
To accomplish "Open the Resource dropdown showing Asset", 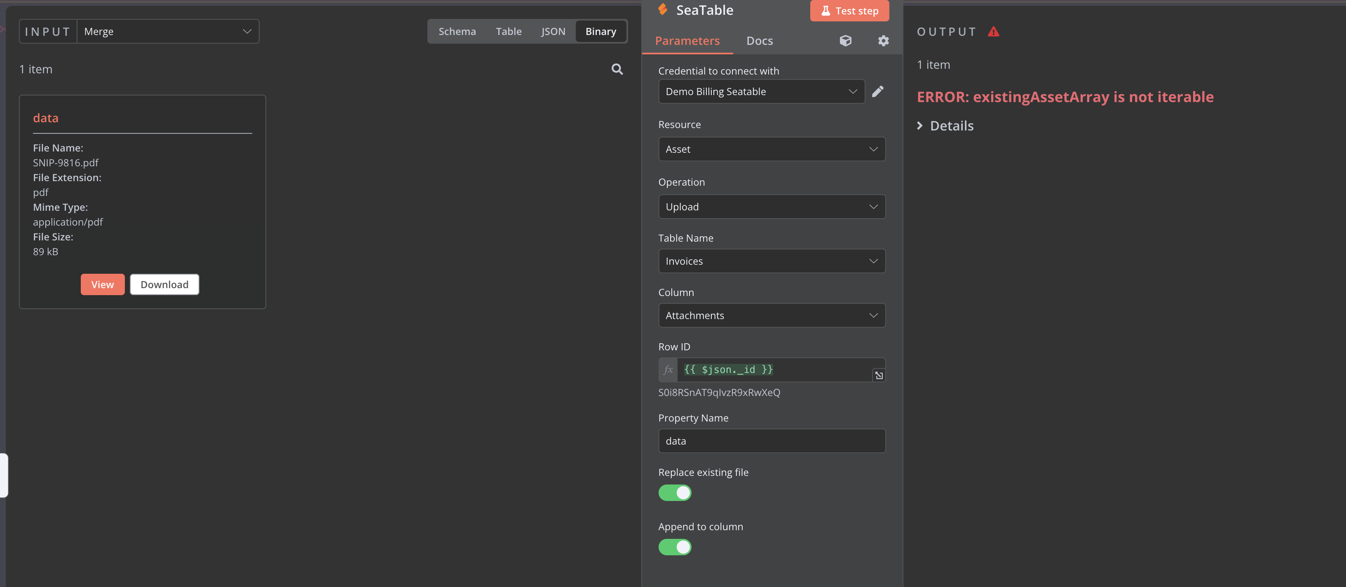I will (x=771, y=149).
